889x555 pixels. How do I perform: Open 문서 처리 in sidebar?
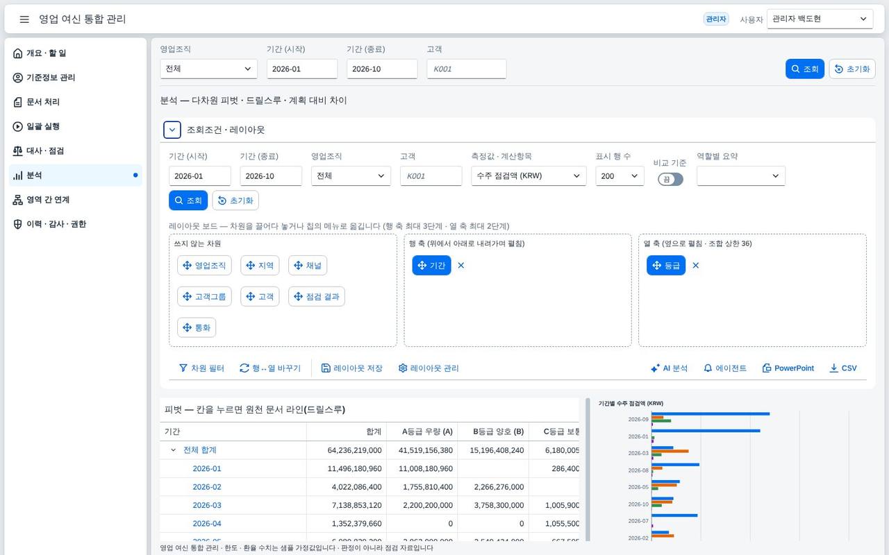click(x=76, y=102)
